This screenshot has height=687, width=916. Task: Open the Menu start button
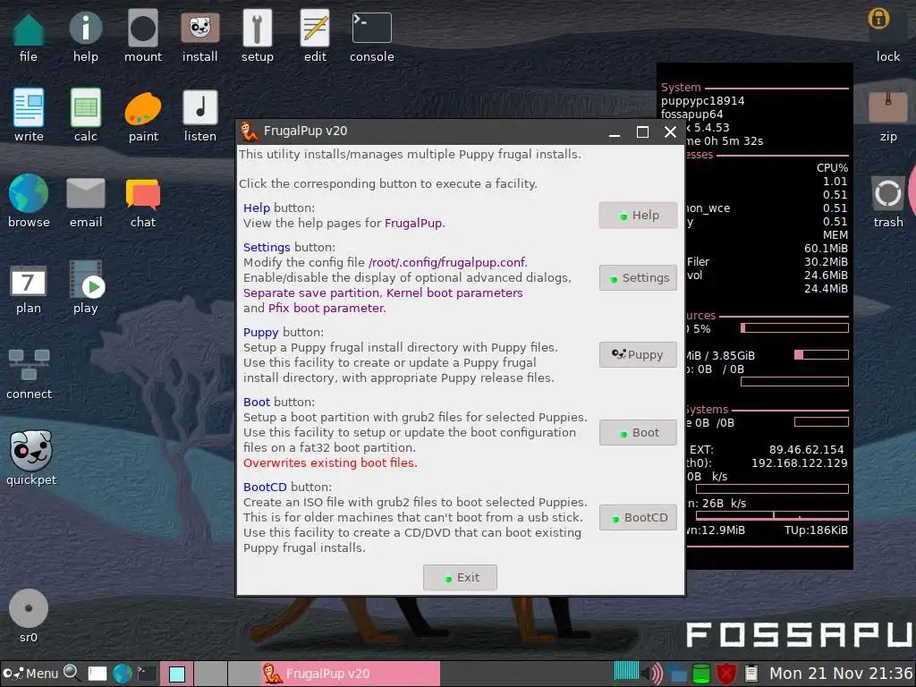[31, 674]
